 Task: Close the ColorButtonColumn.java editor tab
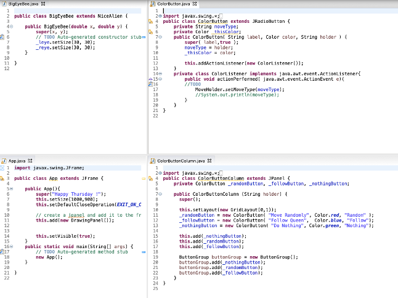click(209, 161)
